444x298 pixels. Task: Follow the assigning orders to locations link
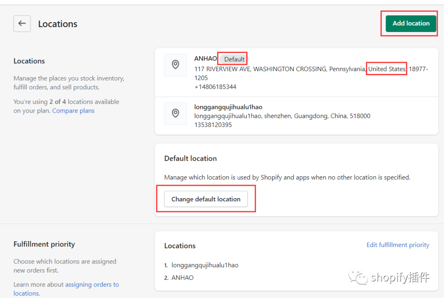click(92, 284)
